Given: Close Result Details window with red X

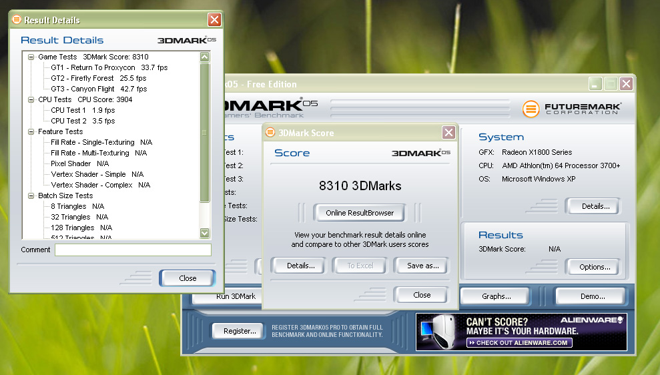Looking at the screenshot, I should (x=215, y=20).
